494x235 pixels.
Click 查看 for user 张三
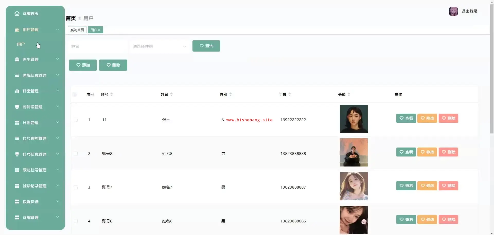tap(406, 118)
